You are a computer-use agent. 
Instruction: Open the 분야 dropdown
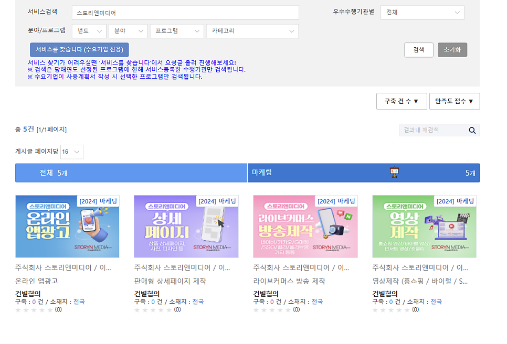point(129,31)
